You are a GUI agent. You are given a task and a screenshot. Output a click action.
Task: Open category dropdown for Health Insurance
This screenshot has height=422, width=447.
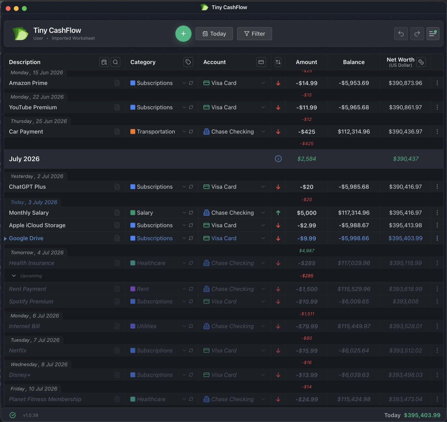pos(184,263)
